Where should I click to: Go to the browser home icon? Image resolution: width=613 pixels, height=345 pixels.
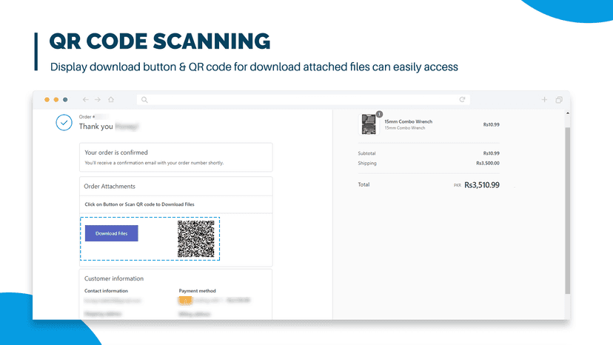(x=111, y=99)
